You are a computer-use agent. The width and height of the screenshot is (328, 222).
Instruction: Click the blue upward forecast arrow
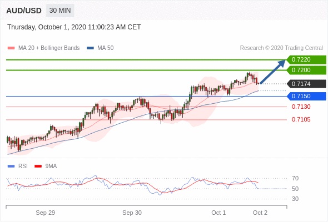point(272,72)
